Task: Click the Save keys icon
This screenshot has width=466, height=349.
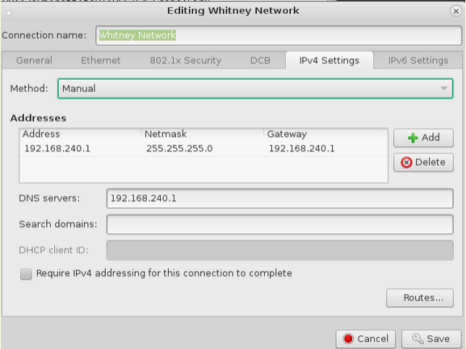Action: pyautogui.click(x=418, y=339)
